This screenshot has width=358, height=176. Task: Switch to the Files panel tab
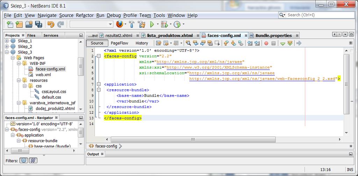click(31, 35)
